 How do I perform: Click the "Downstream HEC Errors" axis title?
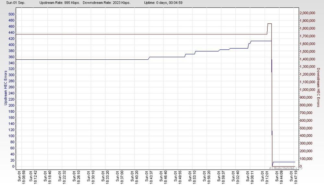tap(318, 87)
